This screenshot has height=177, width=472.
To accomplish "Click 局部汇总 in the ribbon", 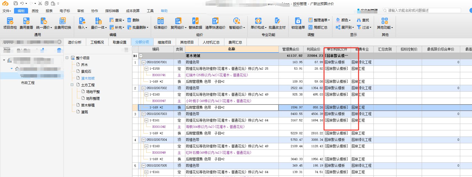I will (318, 28).
